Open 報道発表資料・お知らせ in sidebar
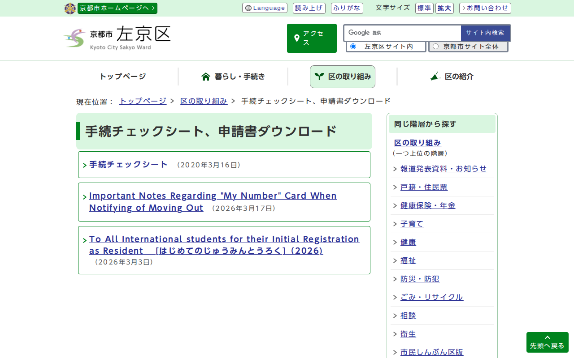Viewport: 574px width, 358px height. click(x=443, y=169)
